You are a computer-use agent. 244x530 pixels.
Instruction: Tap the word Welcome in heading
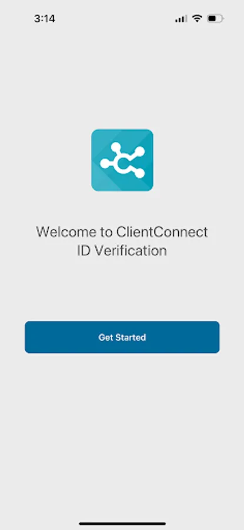coord(61,232)
